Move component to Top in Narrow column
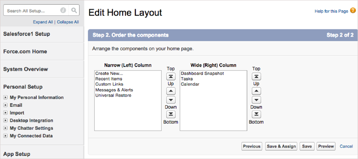Image resolution: width=358 pixels, height=159 pixels. pyautogui.click(x=171, y=76)
